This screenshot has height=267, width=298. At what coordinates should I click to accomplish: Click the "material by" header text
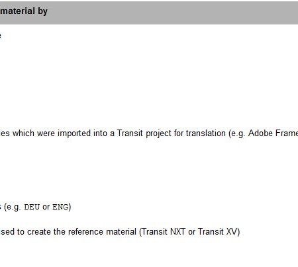click(x=24, y=11)
